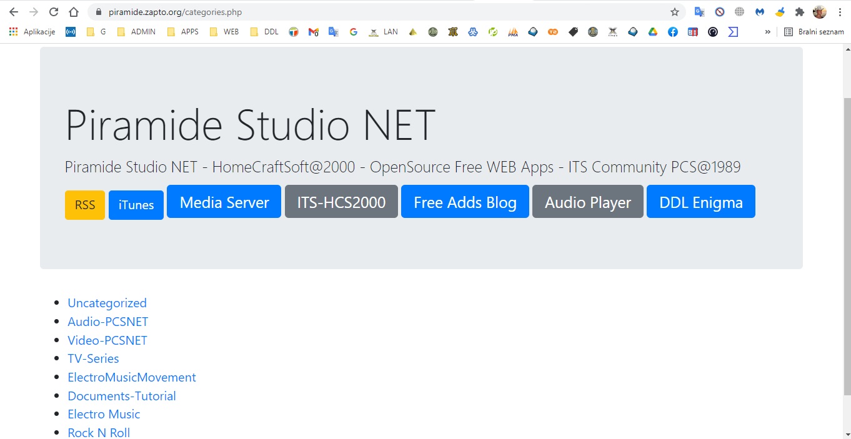Open the Video-PCSNET category link
Screen dimensions: 851x439
[x=107, y=340]
